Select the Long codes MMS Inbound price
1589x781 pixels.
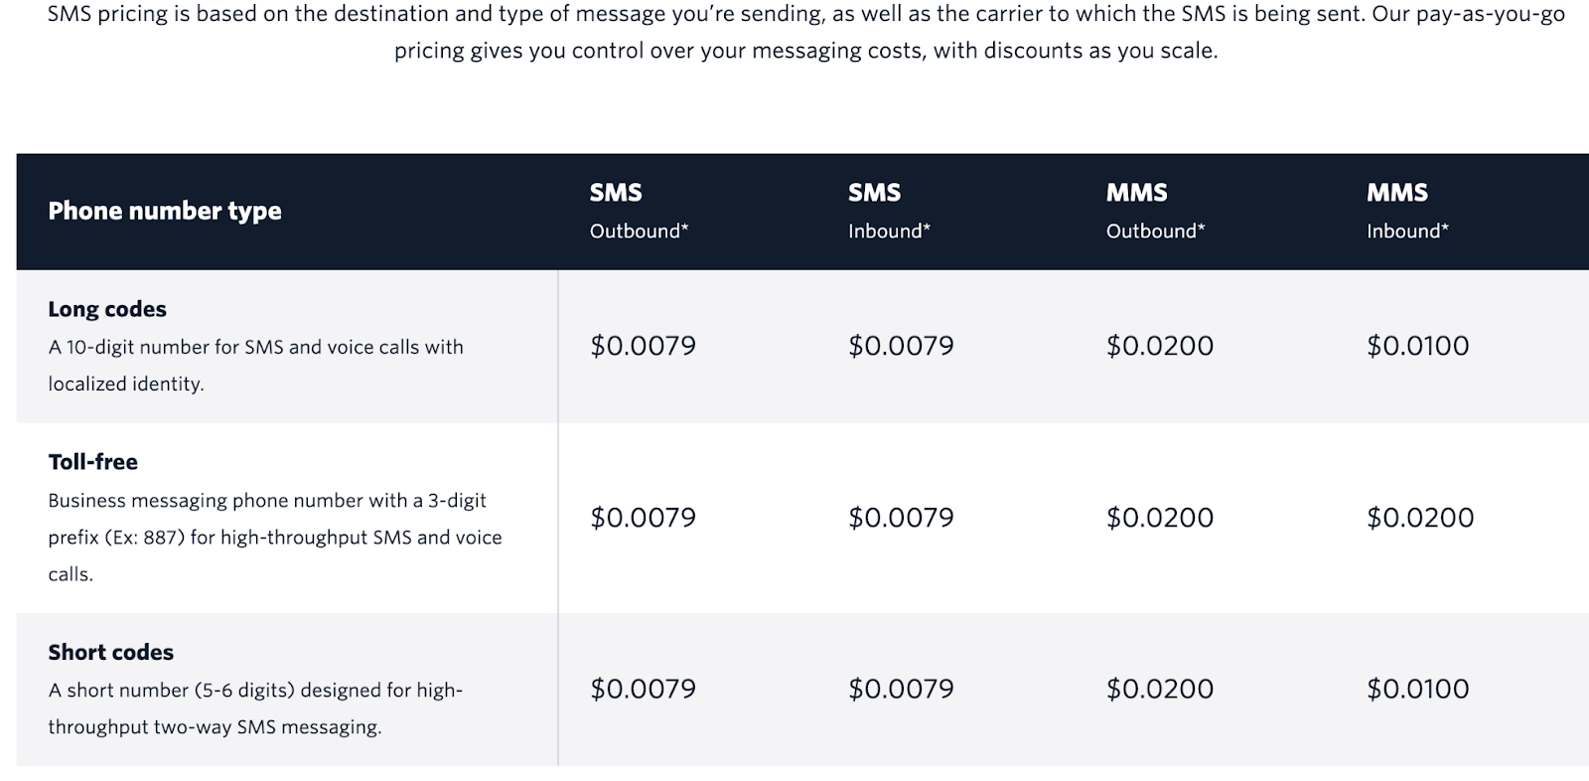(1417, 346)
